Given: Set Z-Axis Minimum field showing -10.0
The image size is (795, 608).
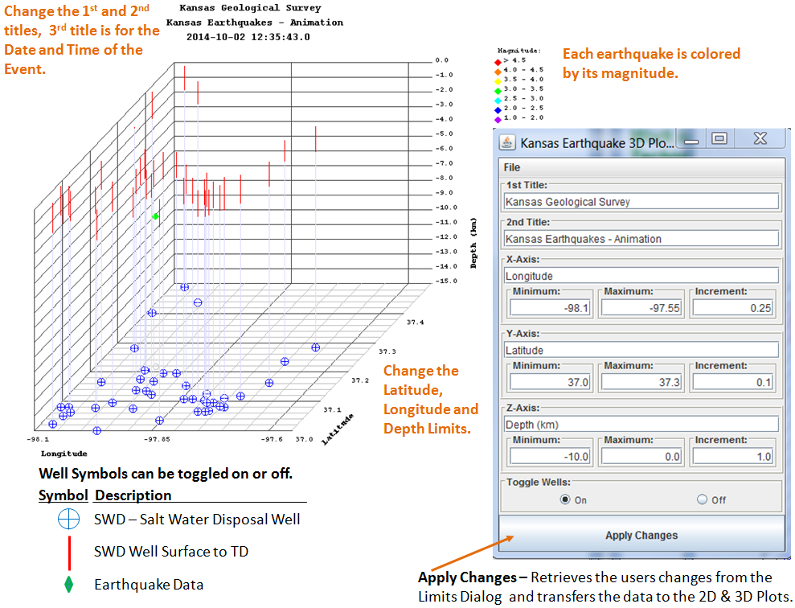Looking at the screenshot, I should click(x=551, y=456).
